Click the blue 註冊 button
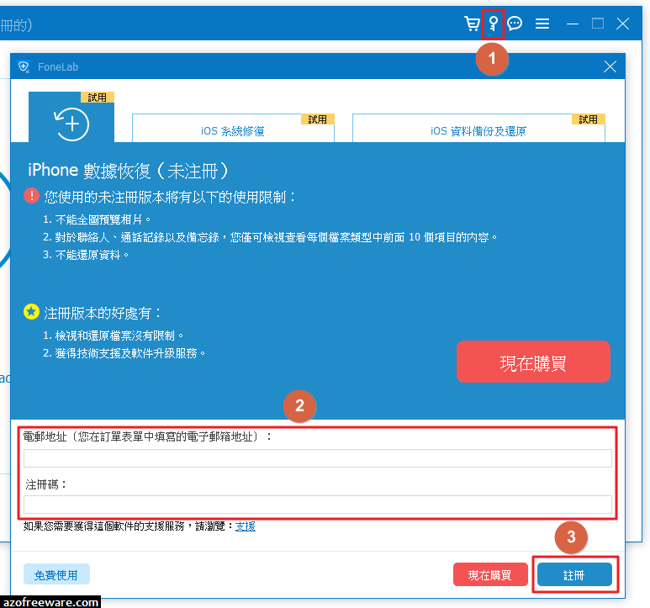Screen dimensions: 650x608 point(574,574)
